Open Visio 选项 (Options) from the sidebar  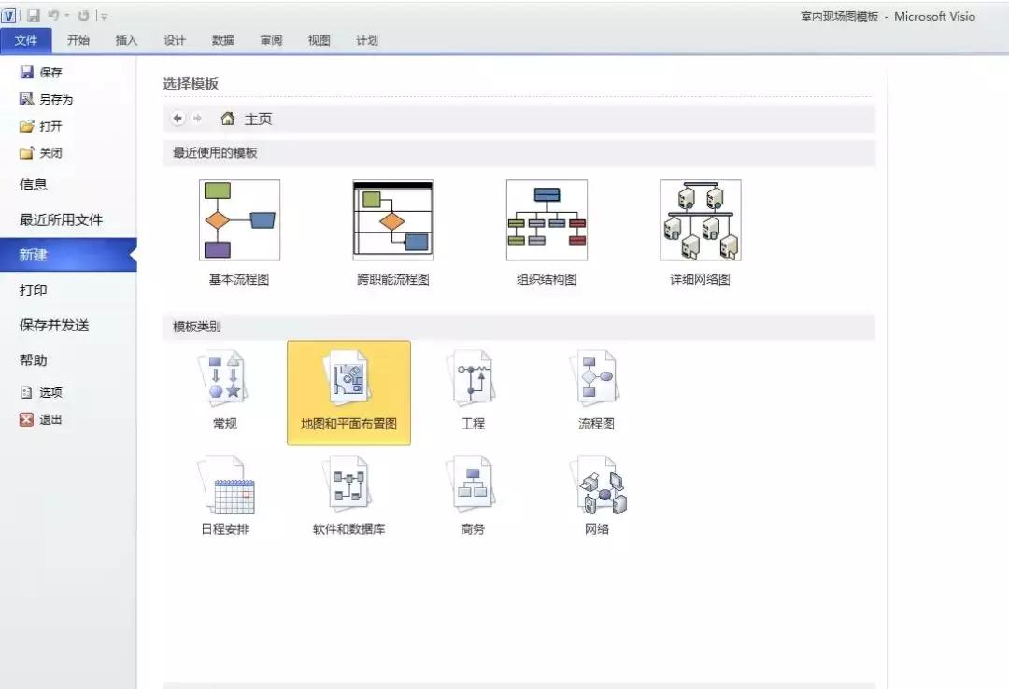(x=47, y=392)
